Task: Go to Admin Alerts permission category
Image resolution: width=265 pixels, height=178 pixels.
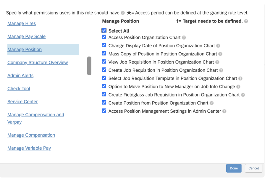Action: pos(20,76)
